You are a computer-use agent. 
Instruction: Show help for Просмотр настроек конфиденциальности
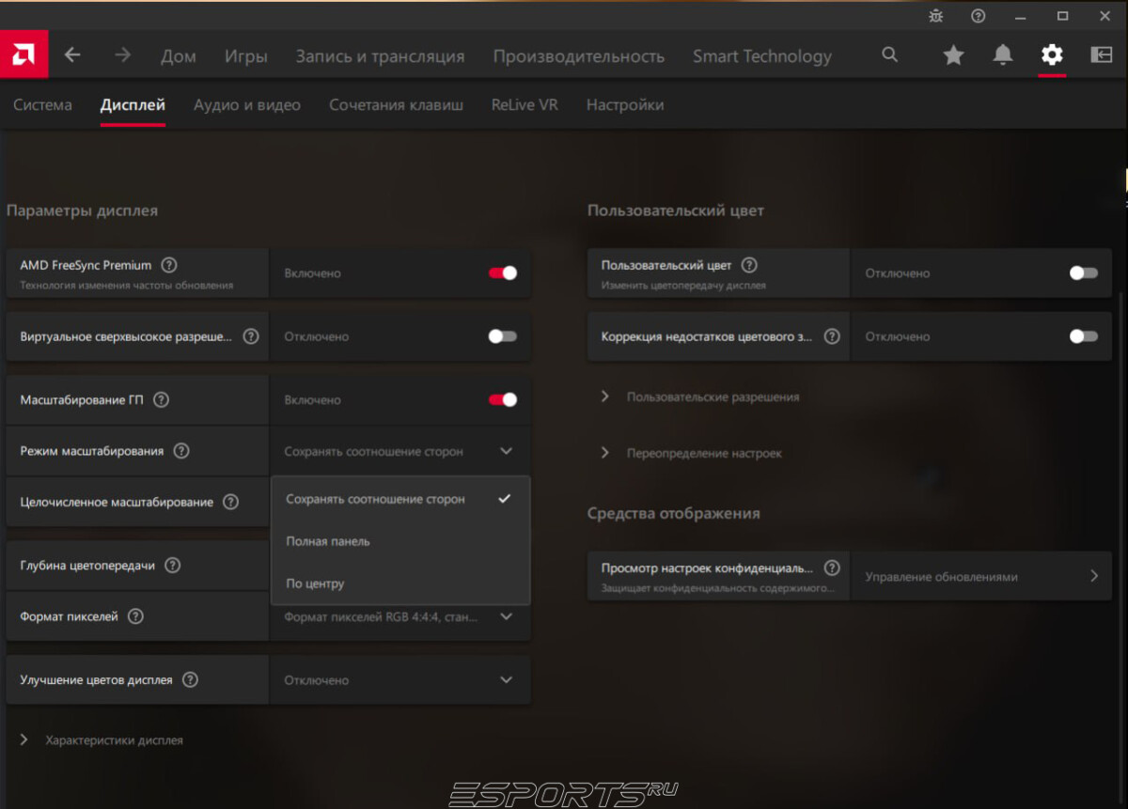tap(832, 568)
